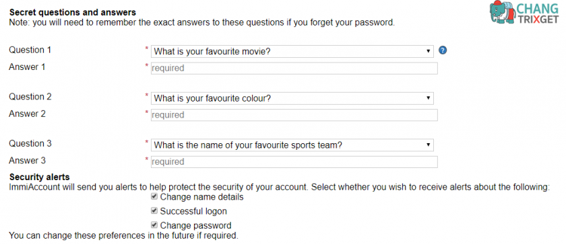Click the Security alerts heading
566x244 pixels.
pos(39,177)
